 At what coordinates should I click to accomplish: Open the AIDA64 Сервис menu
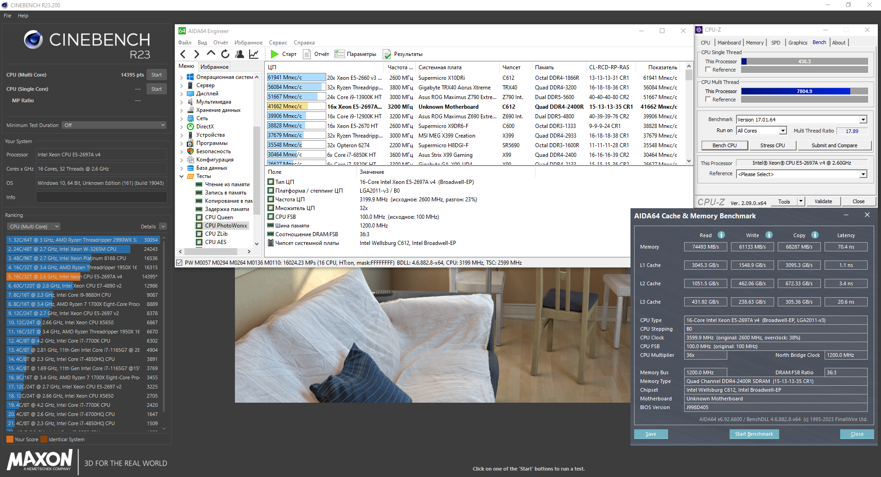(278, 43)
